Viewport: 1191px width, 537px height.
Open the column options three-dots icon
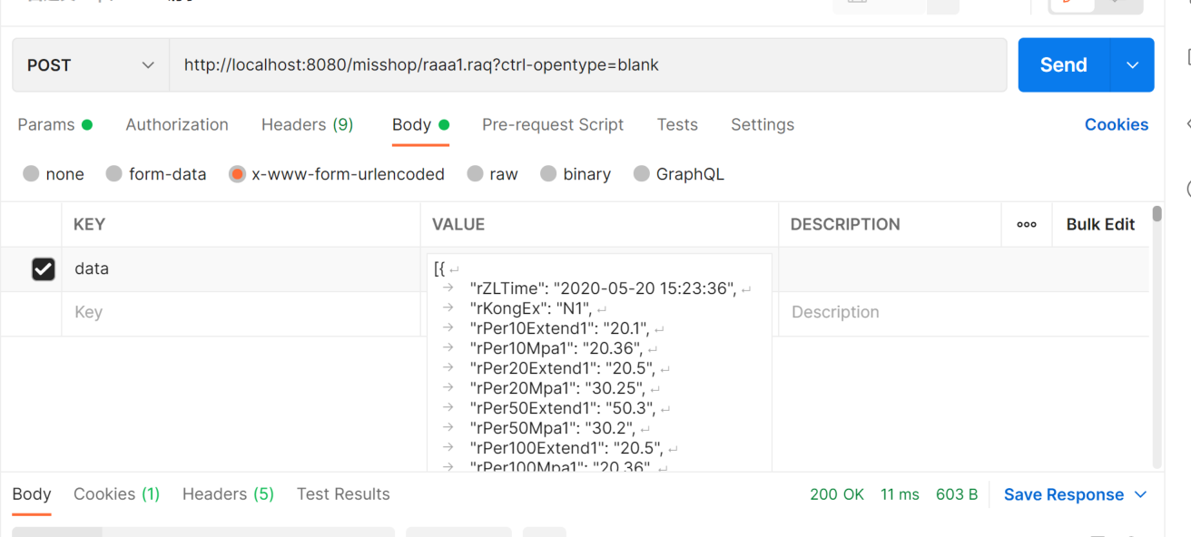1027,224
